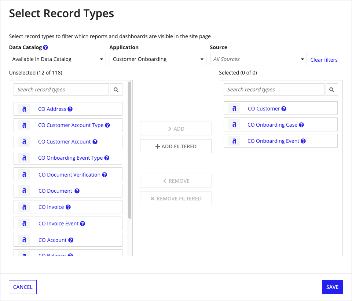Click record type icon for CO Onboarding Event Type
352x301 pixels.
24,158
